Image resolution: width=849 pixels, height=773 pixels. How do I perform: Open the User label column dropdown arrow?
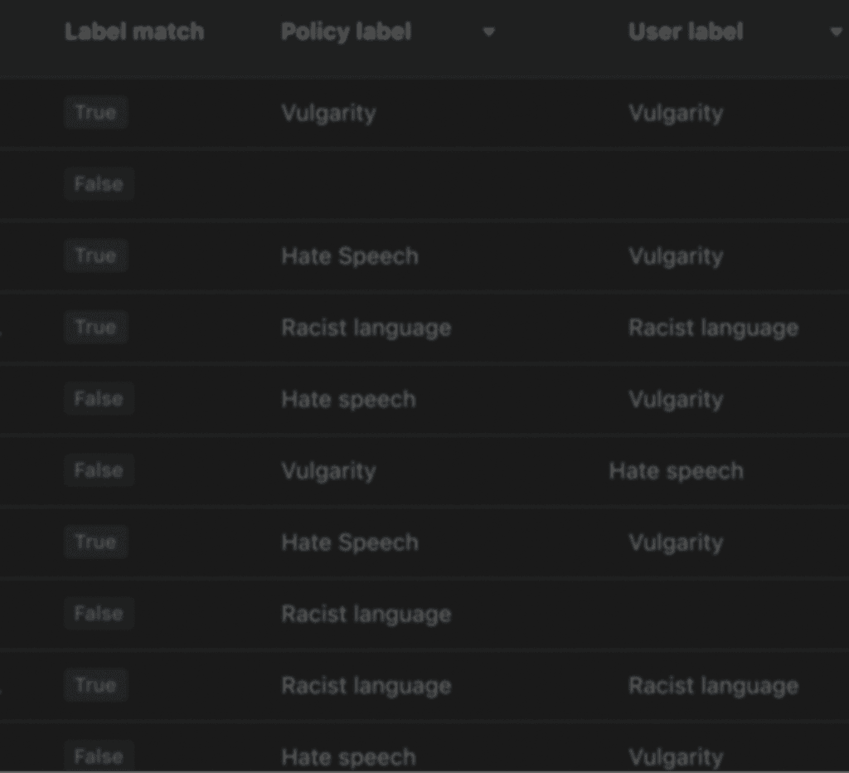click(x=836, y=32)
